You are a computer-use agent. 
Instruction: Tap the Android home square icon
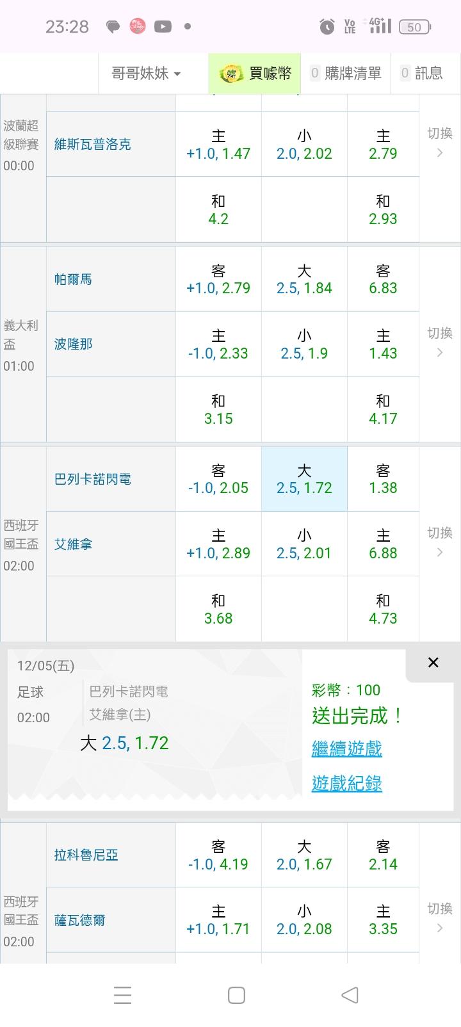tap(236, 995)
